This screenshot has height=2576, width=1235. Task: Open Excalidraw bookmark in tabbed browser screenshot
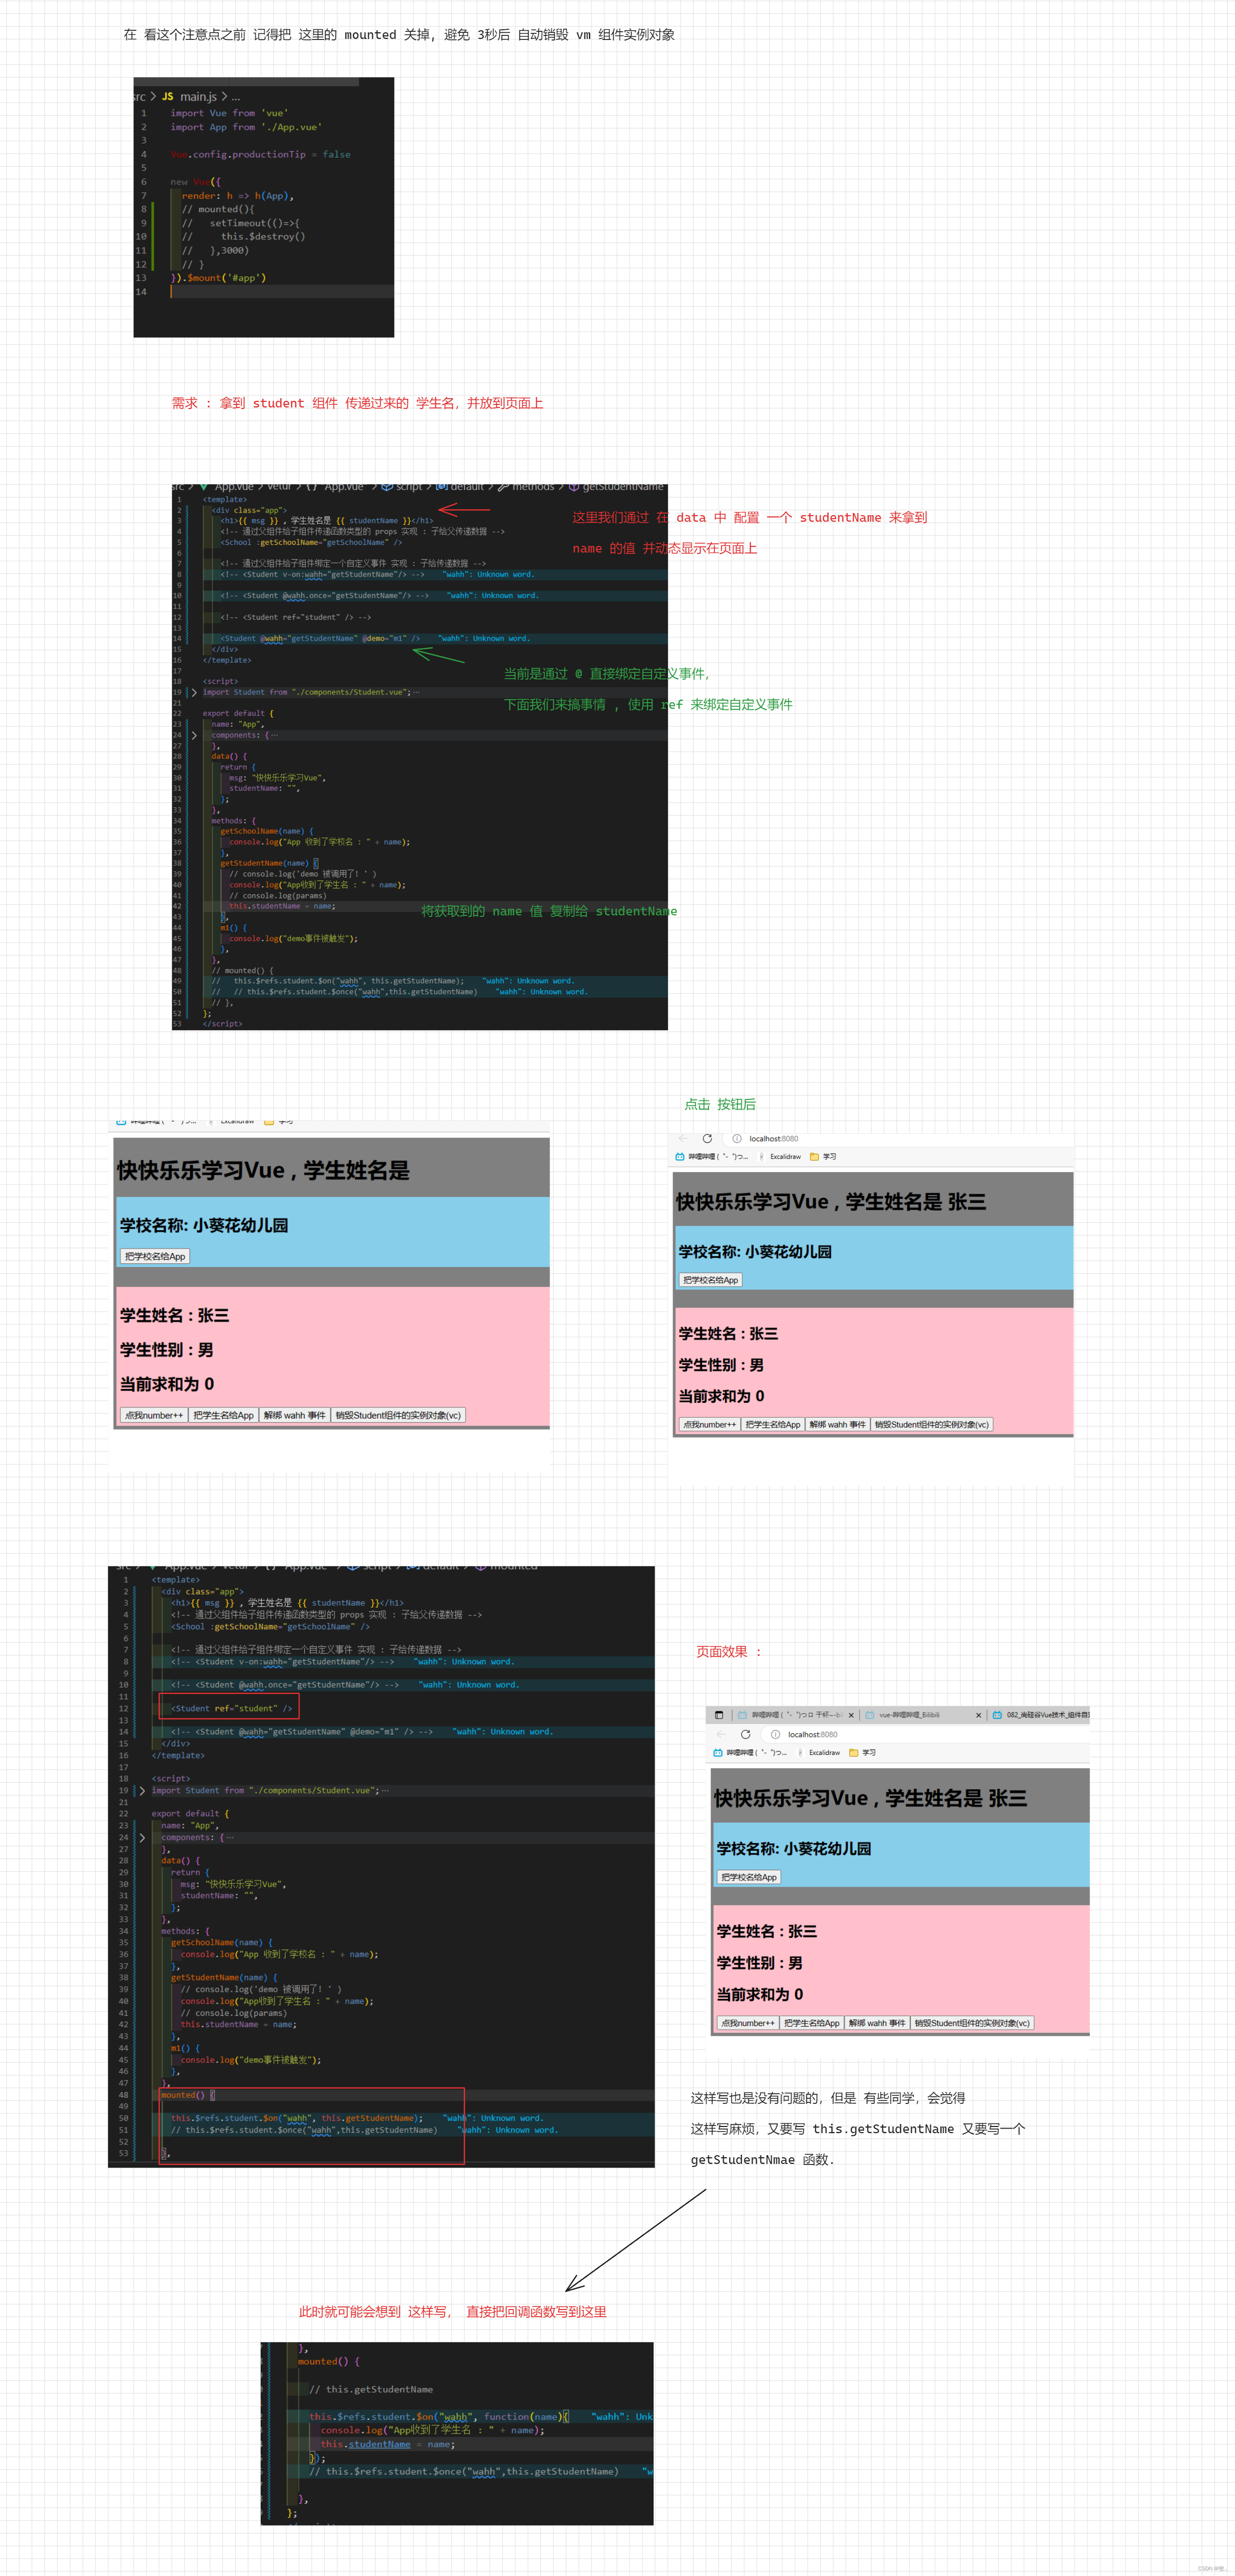(x=820, y=1752)
